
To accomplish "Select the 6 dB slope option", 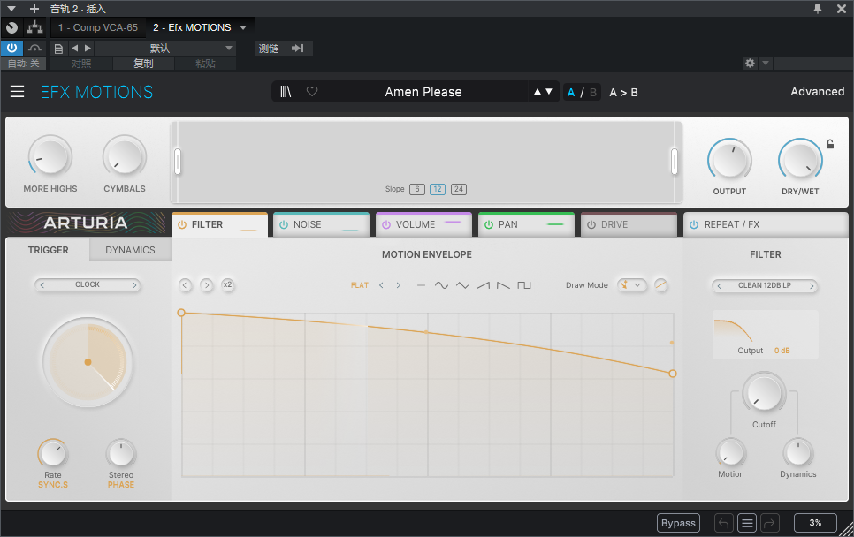I will [416, 189].
